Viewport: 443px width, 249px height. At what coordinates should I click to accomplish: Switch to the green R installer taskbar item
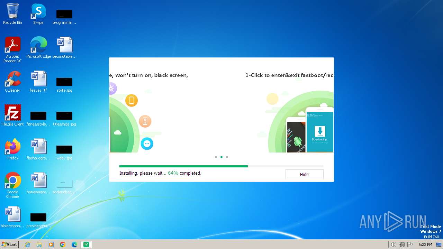[x=86, y=245]
